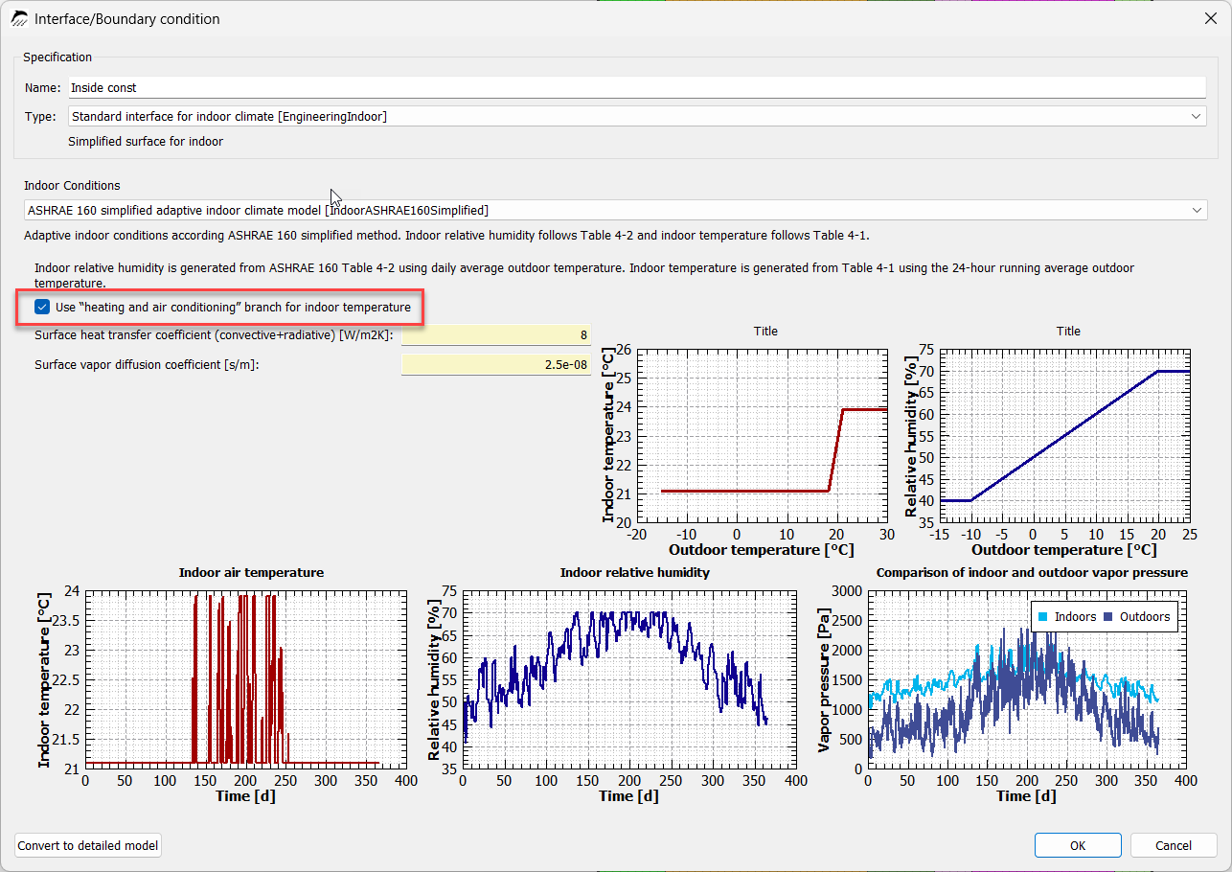Click the 'Indoor Conditions' section label
The width and height of the screenshot is (1232, 872).
coord(73,185)
